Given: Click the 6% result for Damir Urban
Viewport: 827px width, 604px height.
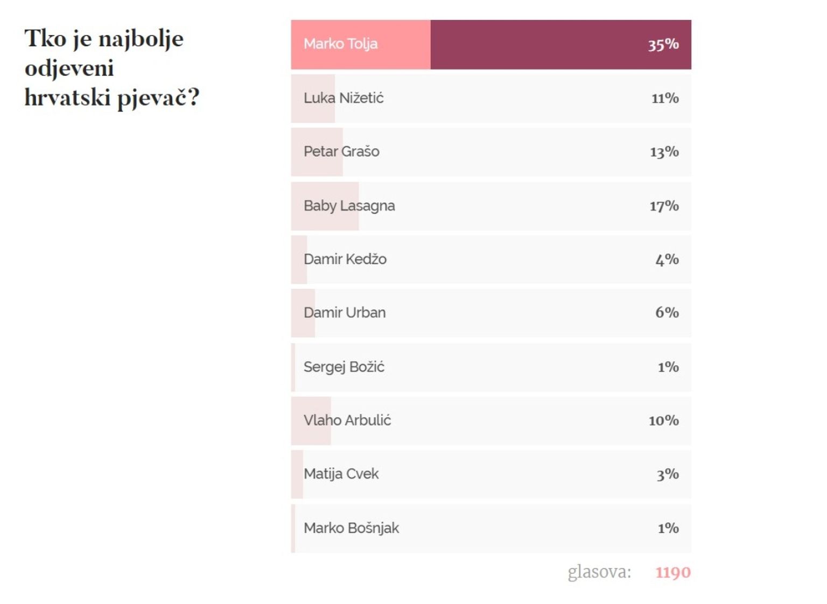Looking at the screenshot, I should [667, 313].
